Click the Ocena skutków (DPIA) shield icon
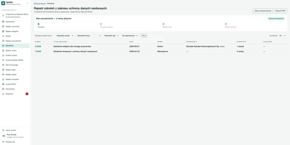 click(3, 60)
